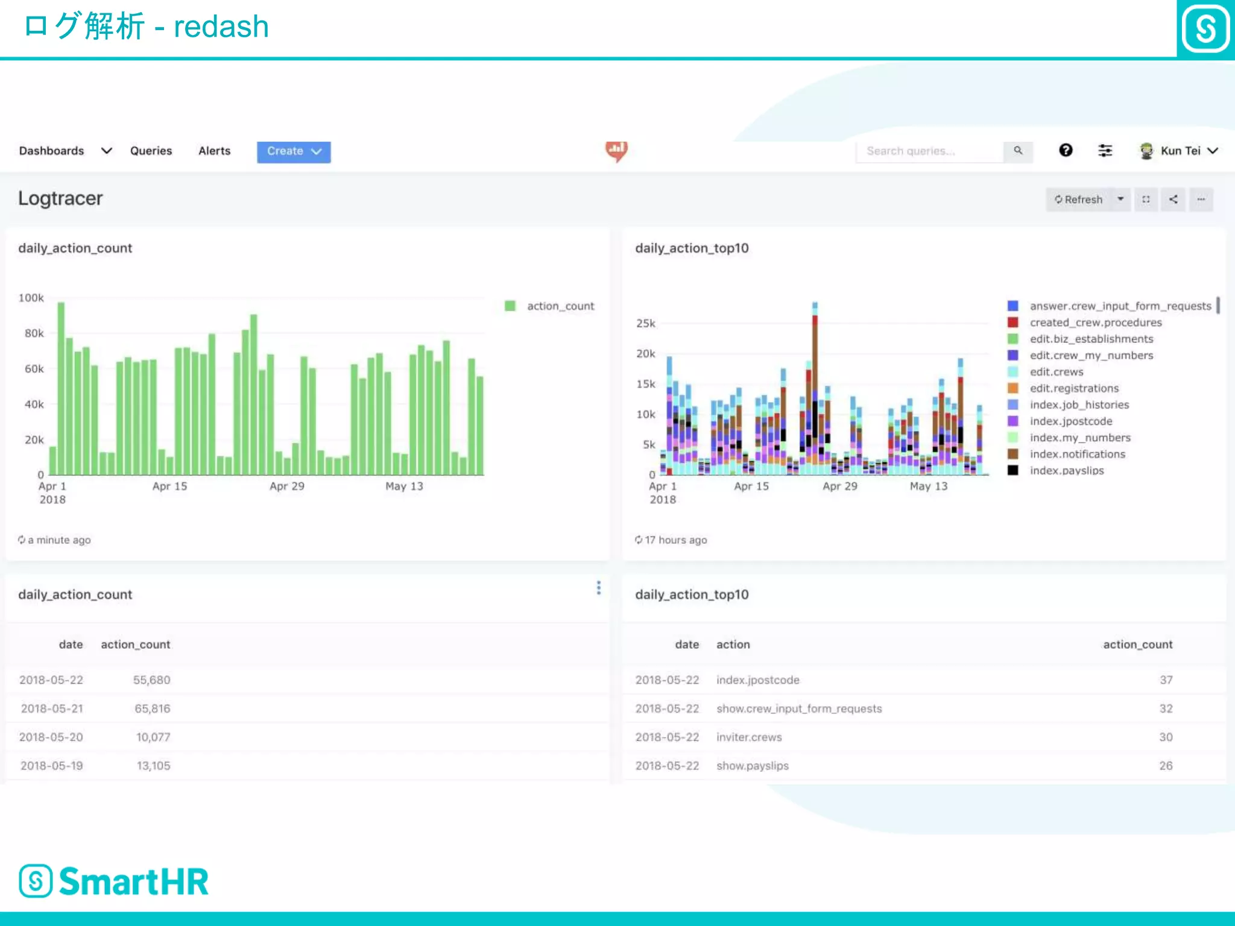Open the dashboard more options ellipsis

point(1201,200)
